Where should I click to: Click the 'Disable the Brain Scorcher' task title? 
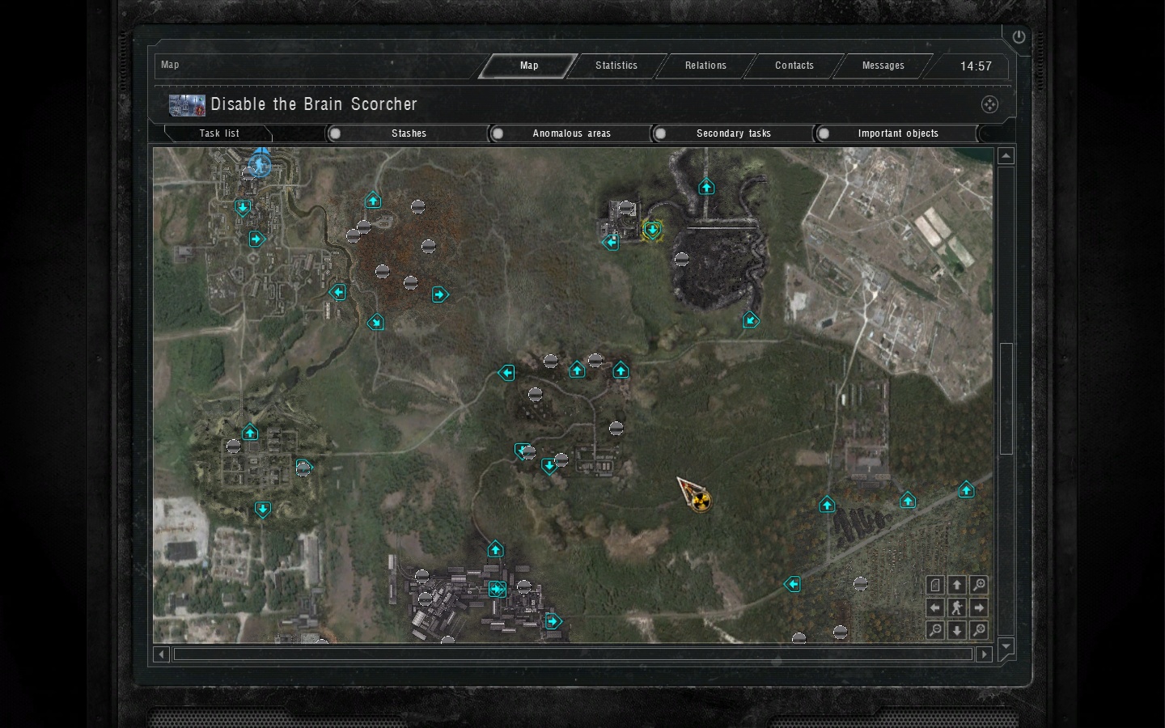[x=314, y=104]
